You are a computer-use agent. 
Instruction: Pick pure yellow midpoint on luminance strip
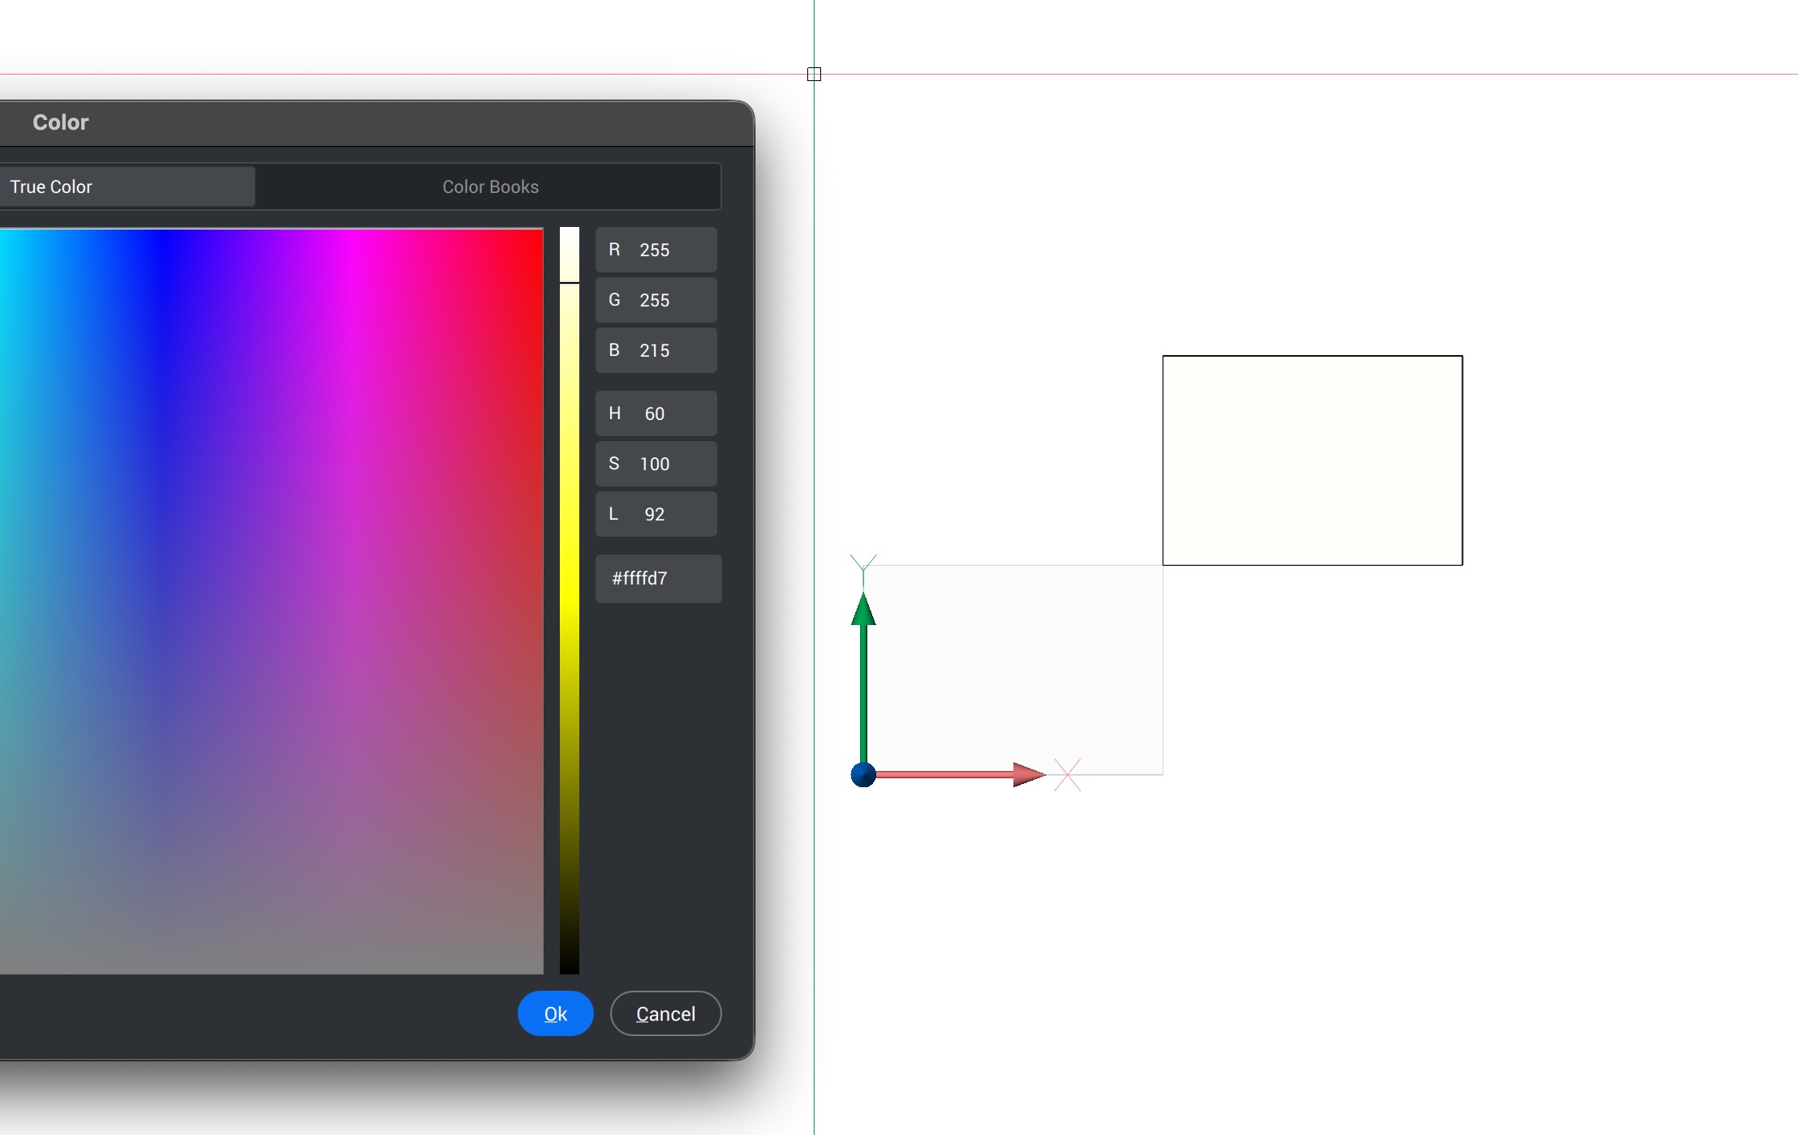[570, 601]
